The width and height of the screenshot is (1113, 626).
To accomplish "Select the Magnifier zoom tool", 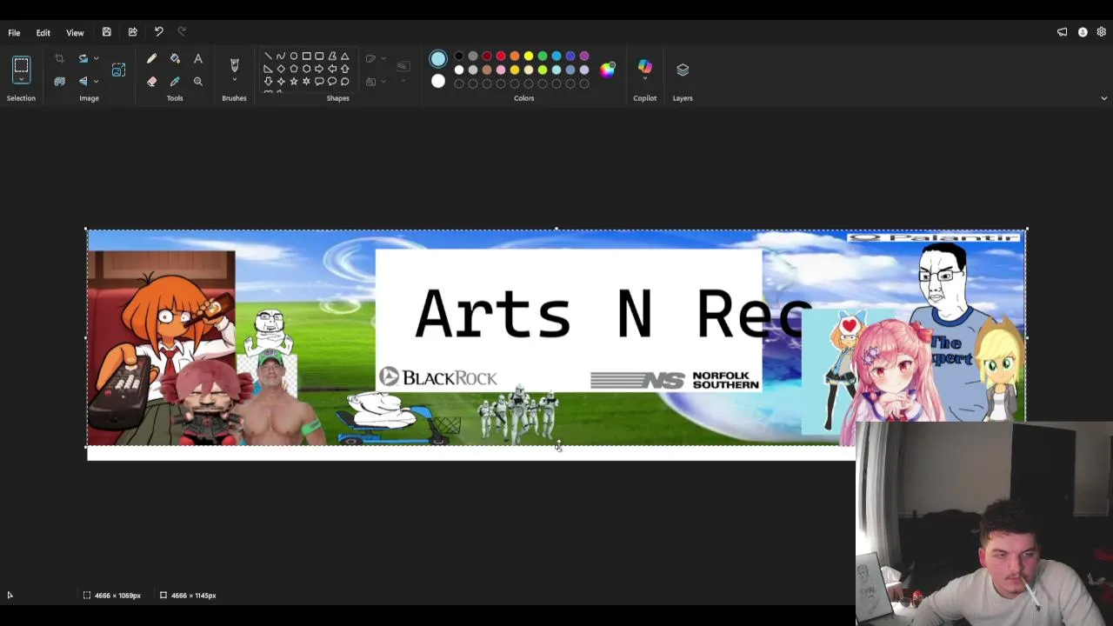I will point(198,81).
